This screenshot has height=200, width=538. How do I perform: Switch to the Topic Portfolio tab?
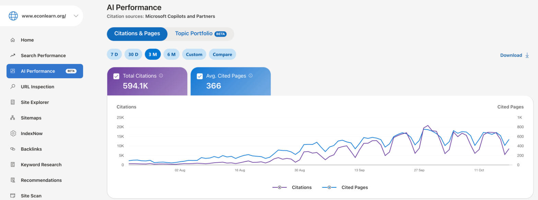pos(201,34)
